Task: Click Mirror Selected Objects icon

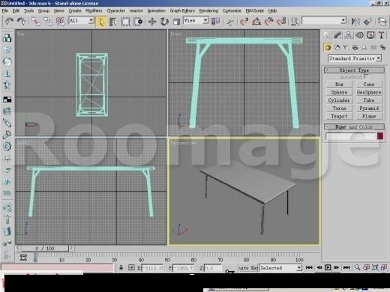Action: pos(355,22)
